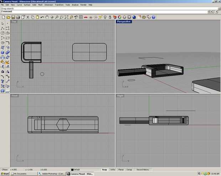Click the Trim scissors tool
This screenshot has height=176, width=221.
2,67
